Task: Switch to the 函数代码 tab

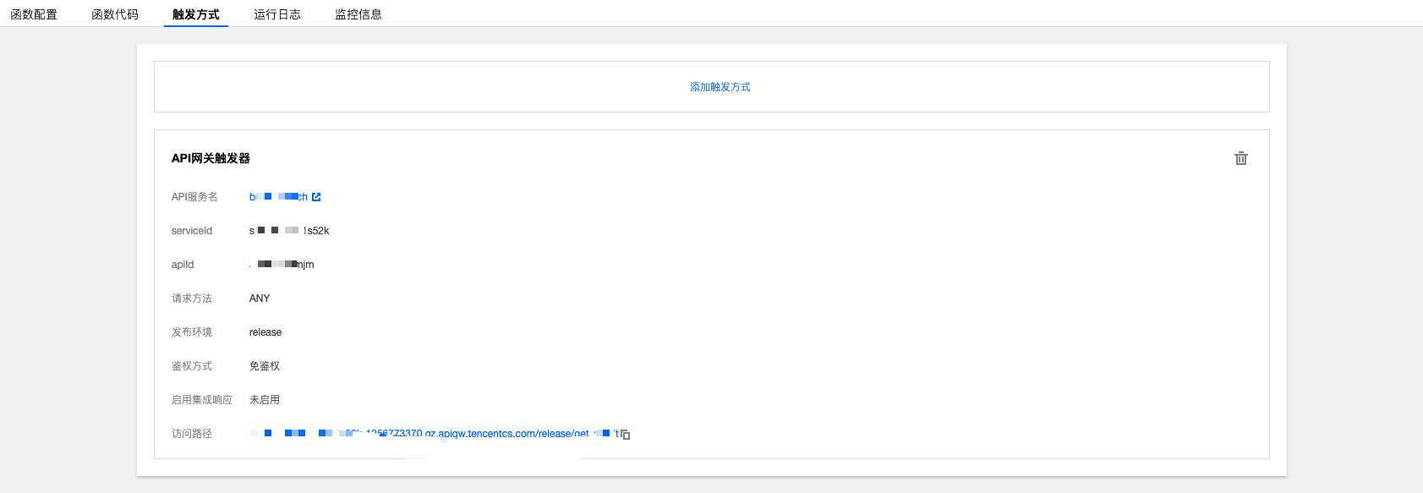Action: click(x=115, y=14)
